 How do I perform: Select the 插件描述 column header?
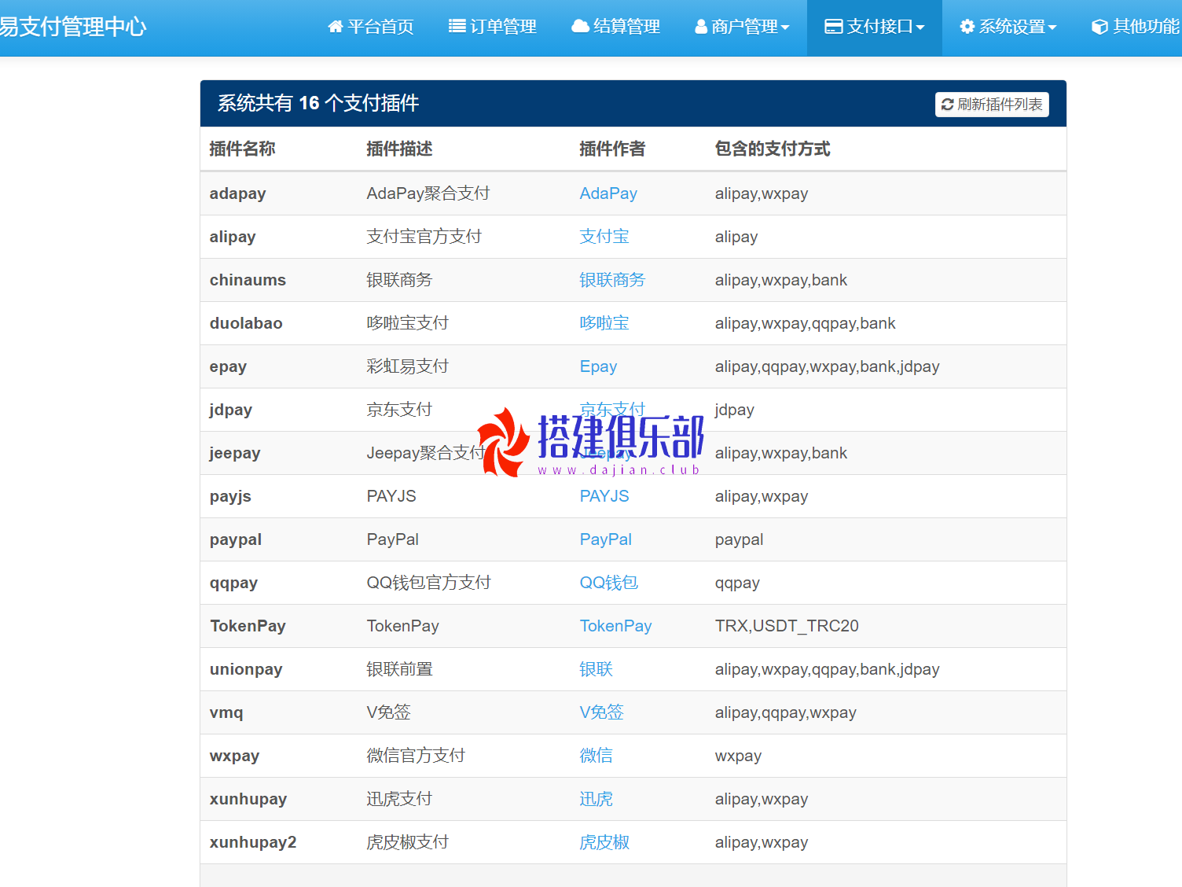pos(400,149)
